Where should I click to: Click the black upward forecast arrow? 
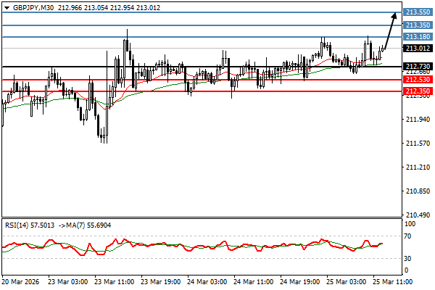click(390, 30)
